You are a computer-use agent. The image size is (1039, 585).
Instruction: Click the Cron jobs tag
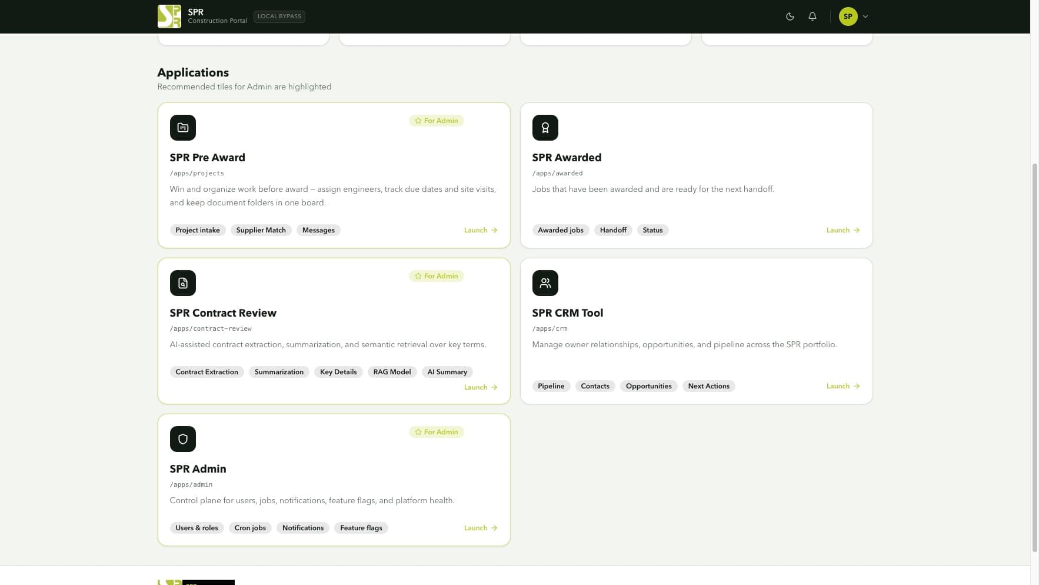250,528
